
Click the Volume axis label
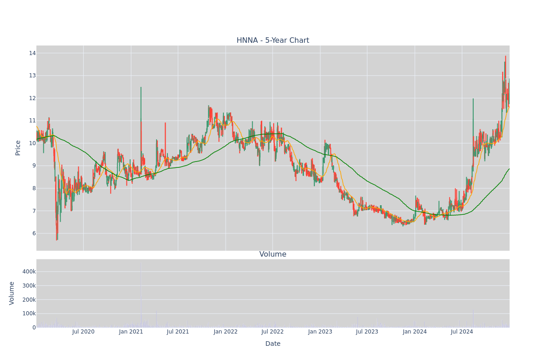[x=12, y=293]
